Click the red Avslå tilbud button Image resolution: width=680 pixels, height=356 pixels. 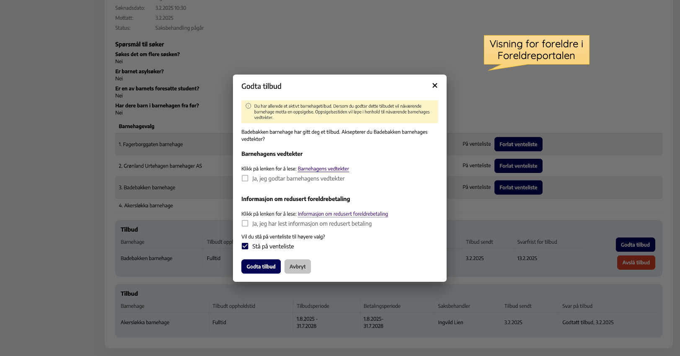[x=636, y=263]
